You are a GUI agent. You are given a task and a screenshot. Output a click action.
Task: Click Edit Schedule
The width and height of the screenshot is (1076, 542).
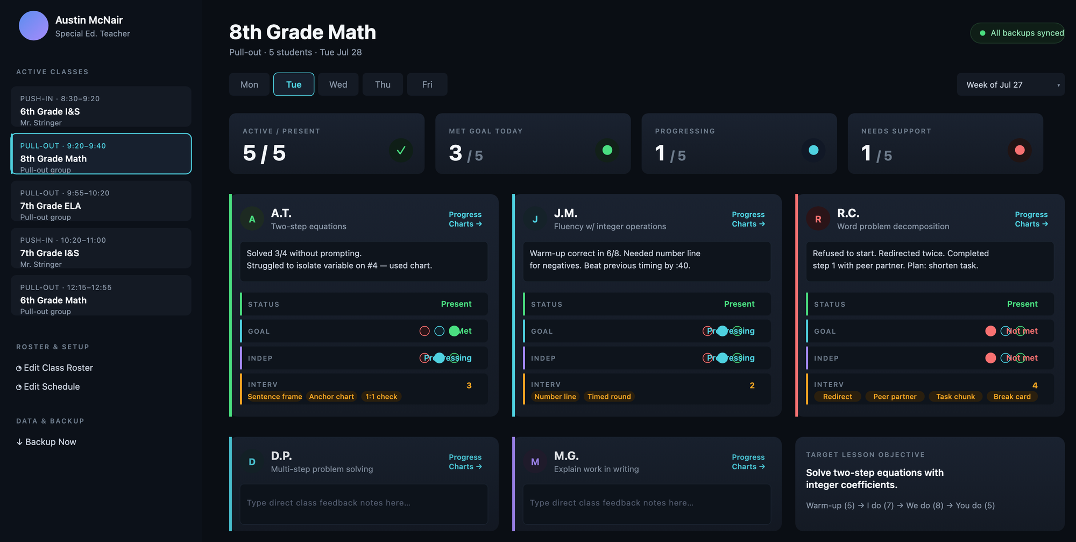point(48,387)
